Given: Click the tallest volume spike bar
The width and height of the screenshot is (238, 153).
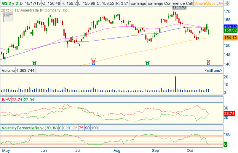Looking at the screenshot, I should (176, 84).
